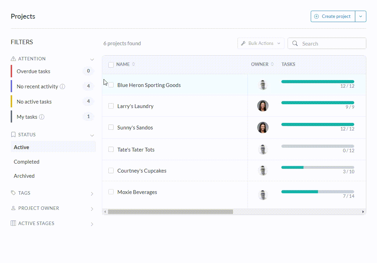This screenshot has width=377, height=263.
Task: Click the magnifier icon in search box
Action: point(295,43)
